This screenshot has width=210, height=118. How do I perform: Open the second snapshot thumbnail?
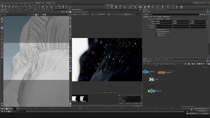[84, 98]
